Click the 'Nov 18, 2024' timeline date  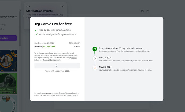click(105, 58)
